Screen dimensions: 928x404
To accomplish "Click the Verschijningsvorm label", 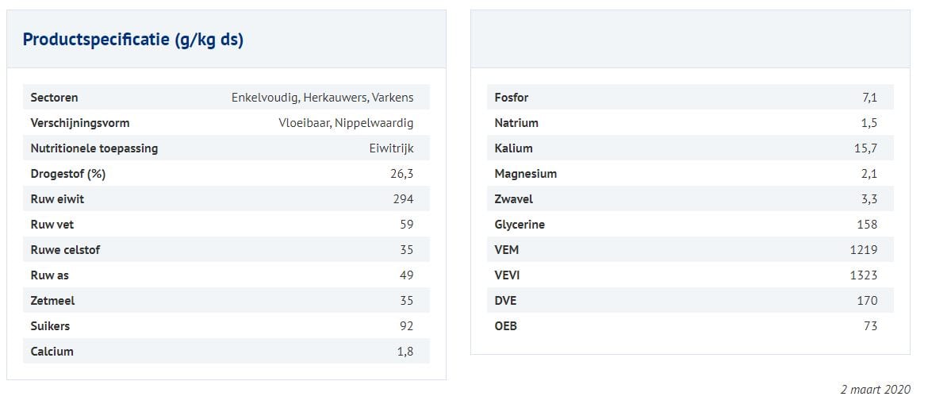I will tap(79, 123).
